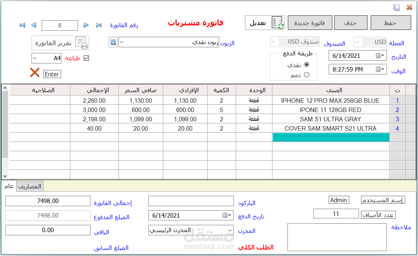Click the red X delete icon beside Enter
The height and width of the screenshot is (256, 418).
pos(35,72)
